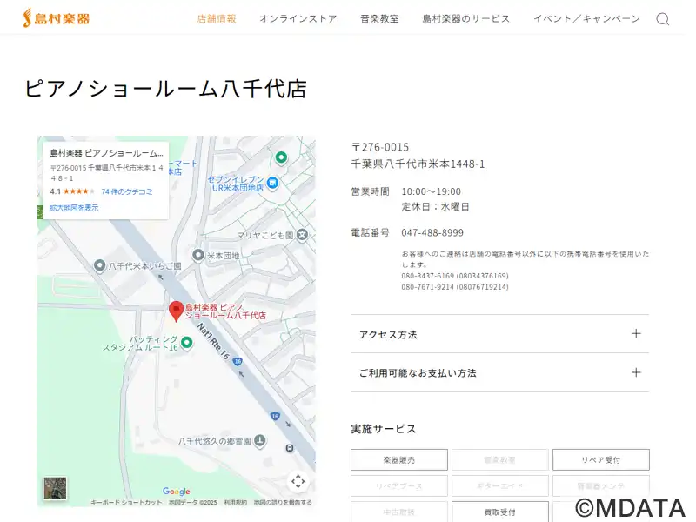Expand the ご利用可能なお支払い方法 section

(x=499, y=372)
